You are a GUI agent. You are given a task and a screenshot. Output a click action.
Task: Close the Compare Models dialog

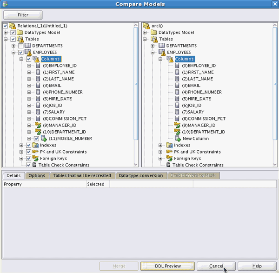click(x=275, y=4)
